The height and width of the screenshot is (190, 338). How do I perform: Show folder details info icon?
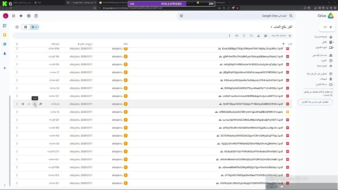coord(17,27)
